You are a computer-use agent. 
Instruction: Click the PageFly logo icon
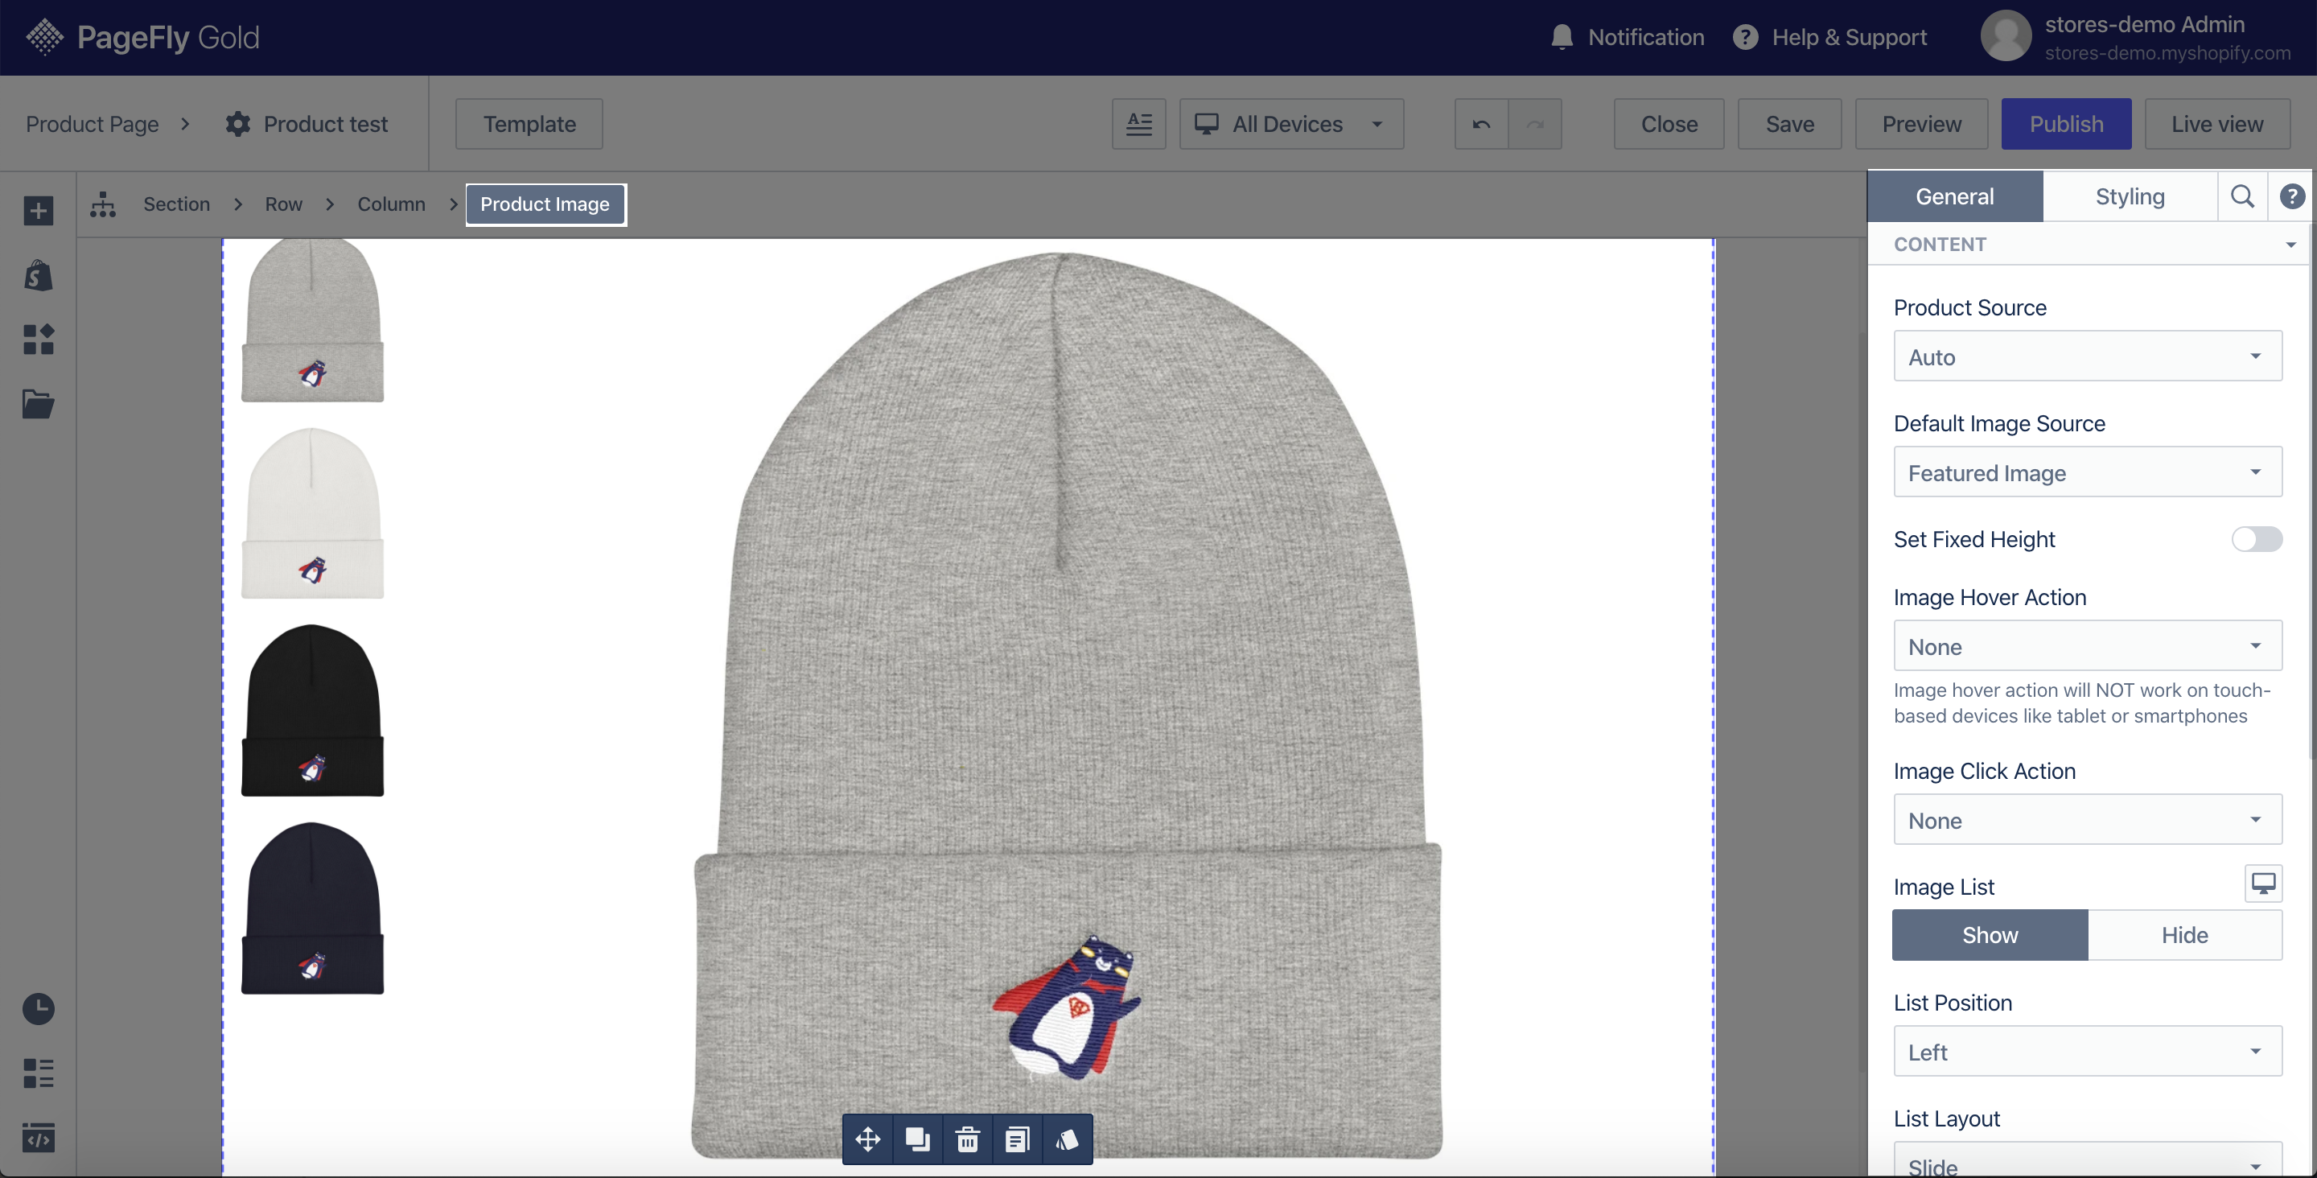pyautogui.click(x=44, y=37)
